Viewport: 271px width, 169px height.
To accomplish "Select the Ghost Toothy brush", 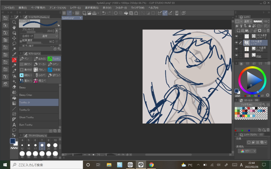I will coord(39,117).
